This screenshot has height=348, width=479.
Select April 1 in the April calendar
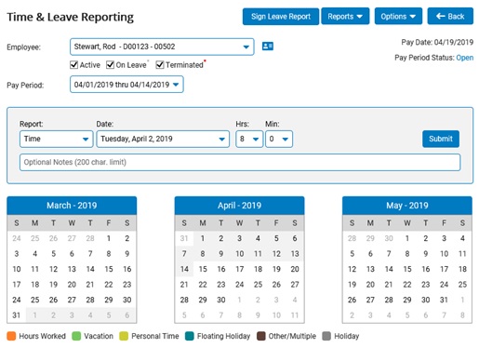tap(203, 238)
